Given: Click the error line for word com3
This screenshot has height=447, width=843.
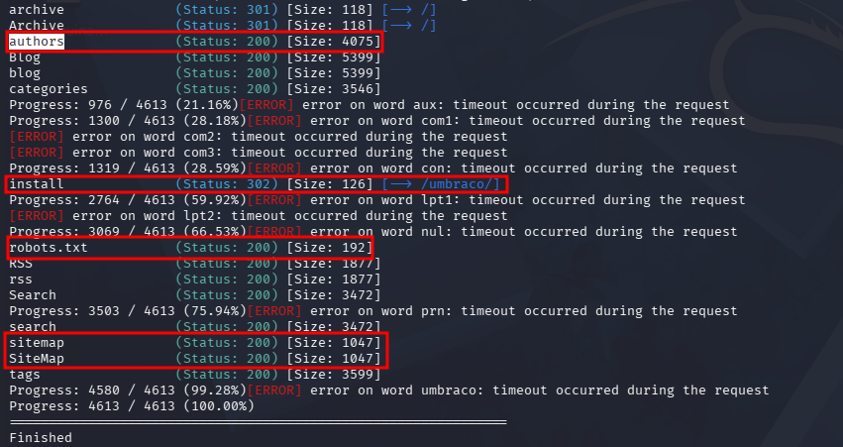Looking at the screenshot, I should tap(258, 153).
